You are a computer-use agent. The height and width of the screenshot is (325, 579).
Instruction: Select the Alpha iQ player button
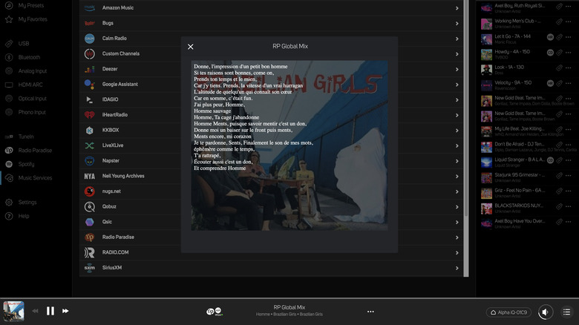[509, 312]
